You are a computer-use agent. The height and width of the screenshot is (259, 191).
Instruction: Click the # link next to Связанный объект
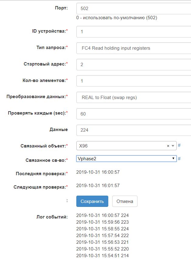[x=179, y=145]
